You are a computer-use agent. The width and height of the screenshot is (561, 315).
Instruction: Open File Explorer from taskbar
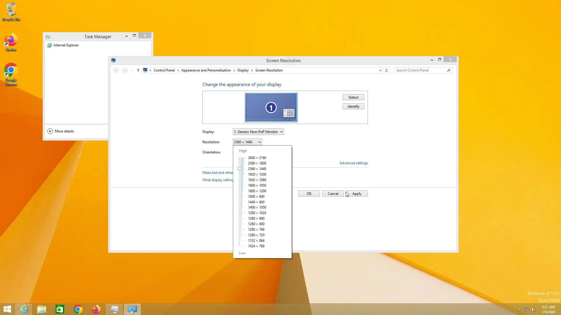pos(42,309)
